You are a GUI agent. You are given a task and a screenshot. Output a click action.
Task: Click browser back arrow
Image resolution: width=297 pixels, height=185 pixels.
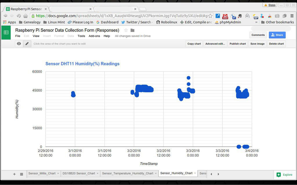(x=5, y=16)
